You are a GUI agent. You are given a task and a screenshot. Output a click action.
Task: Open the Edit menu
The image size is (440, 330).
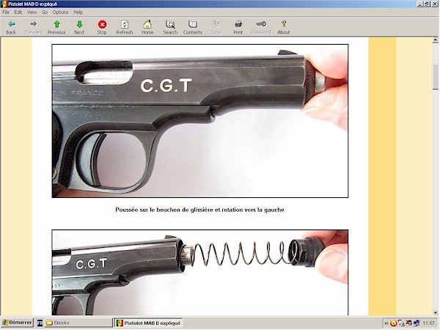[x=18, y=12]
